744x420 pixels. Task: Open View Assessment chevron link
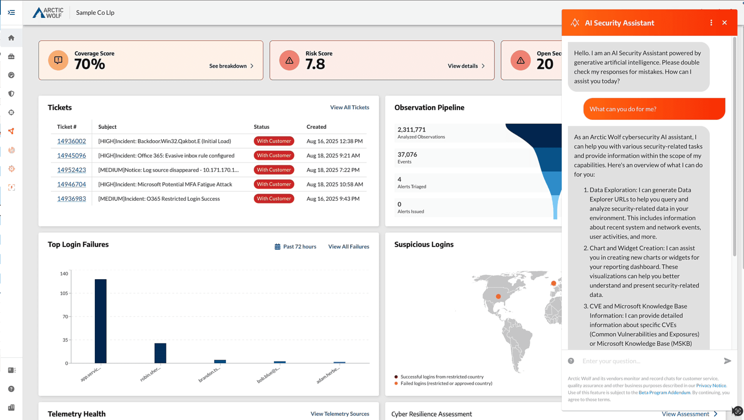coord(690,414)
